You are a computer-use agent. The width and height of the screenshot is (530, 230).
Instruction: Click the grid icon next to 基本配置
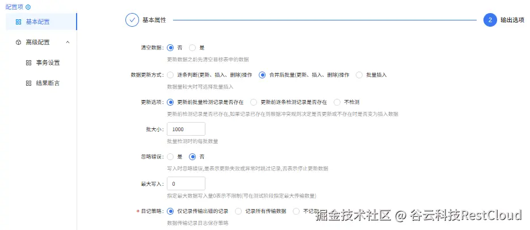pyautogui.click(x=19, y=22)
